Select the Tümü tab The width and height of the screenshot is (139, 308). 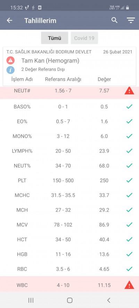coord(55,38)
